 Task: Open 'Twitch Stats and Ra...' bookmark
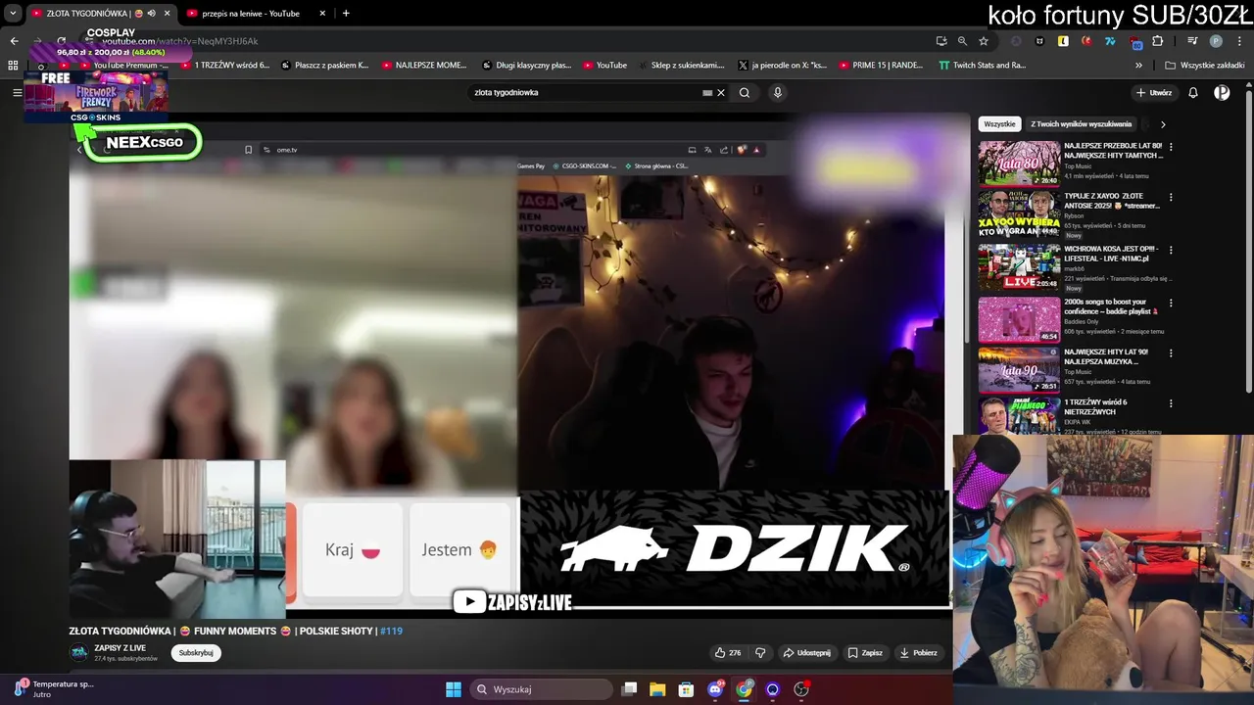coord(983,66)
